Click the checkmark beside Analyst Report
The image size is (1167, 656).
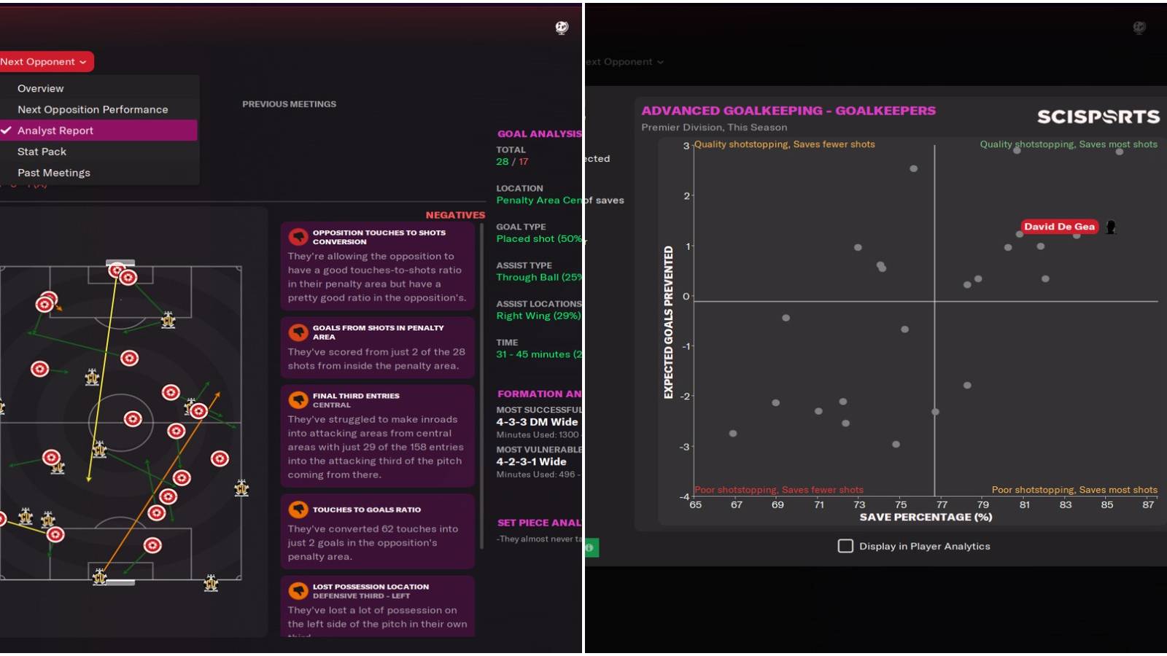7,130
